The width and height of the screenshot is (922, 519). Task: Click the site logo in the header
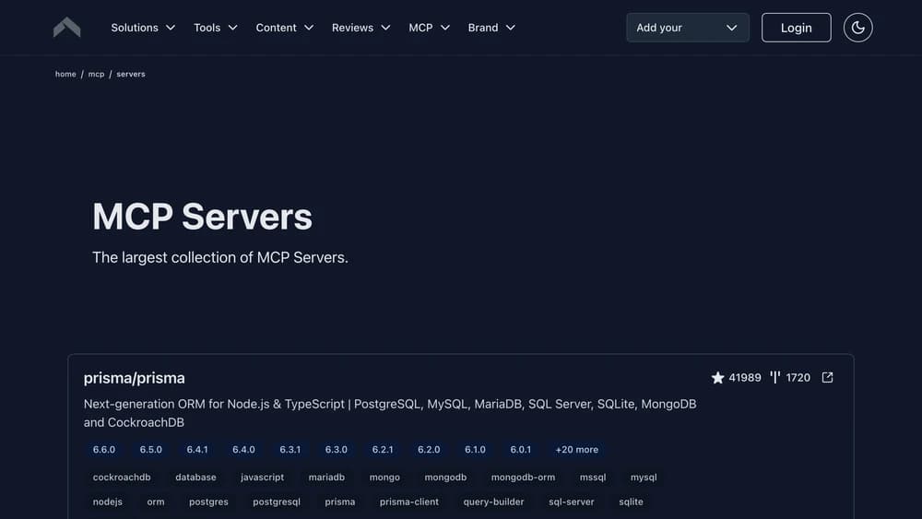pyautogui.click(x=66, y=28)
